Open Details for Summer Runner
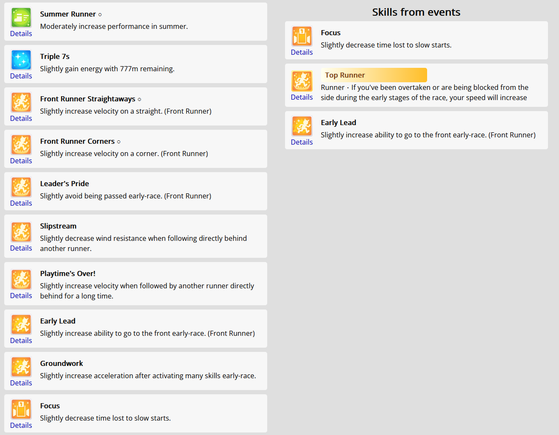Screen dimensions: 559x435 coord(21,33)
